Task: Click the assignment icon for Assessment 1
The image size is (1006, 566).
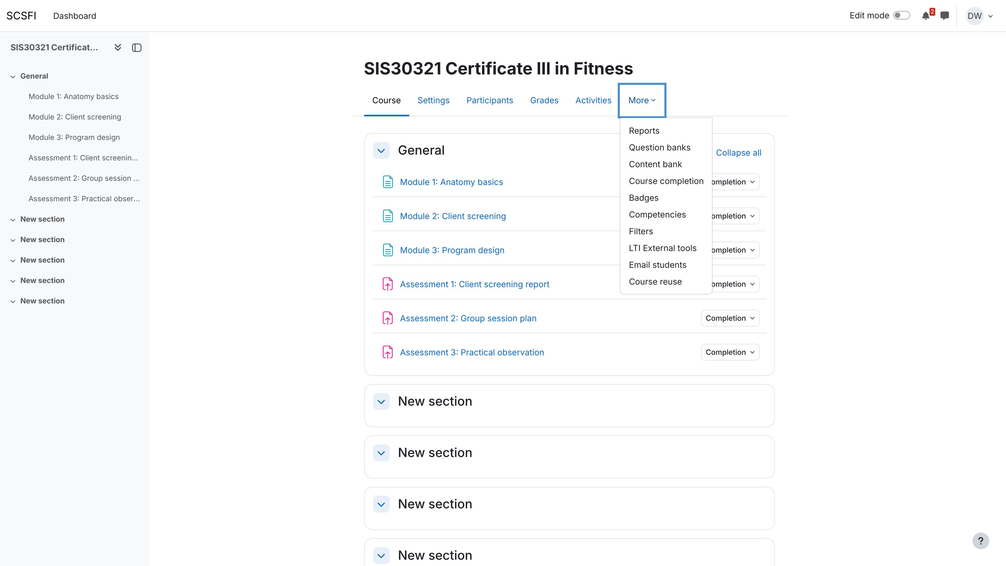Action: pyautogui.click(x=388, y=284)
